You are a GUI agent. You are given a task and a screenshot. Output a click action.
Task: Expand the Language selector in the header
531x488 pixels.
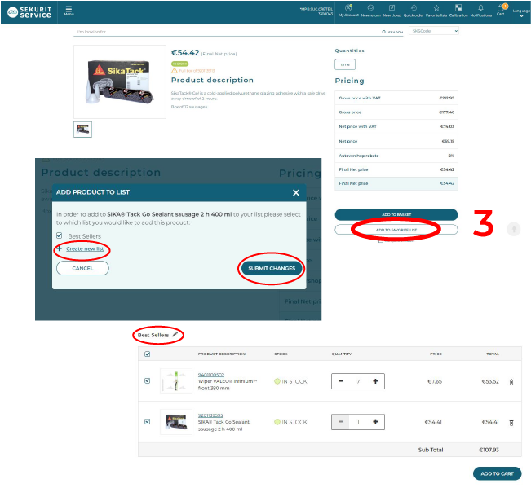click(x=521, y=12)
